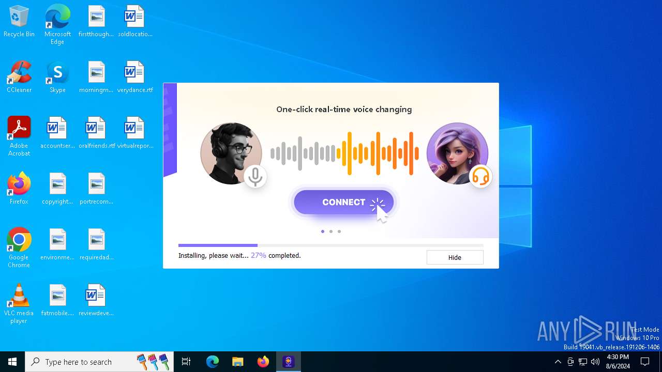Open the Adobe Acrobat desktop shortcut

(19, 136)
